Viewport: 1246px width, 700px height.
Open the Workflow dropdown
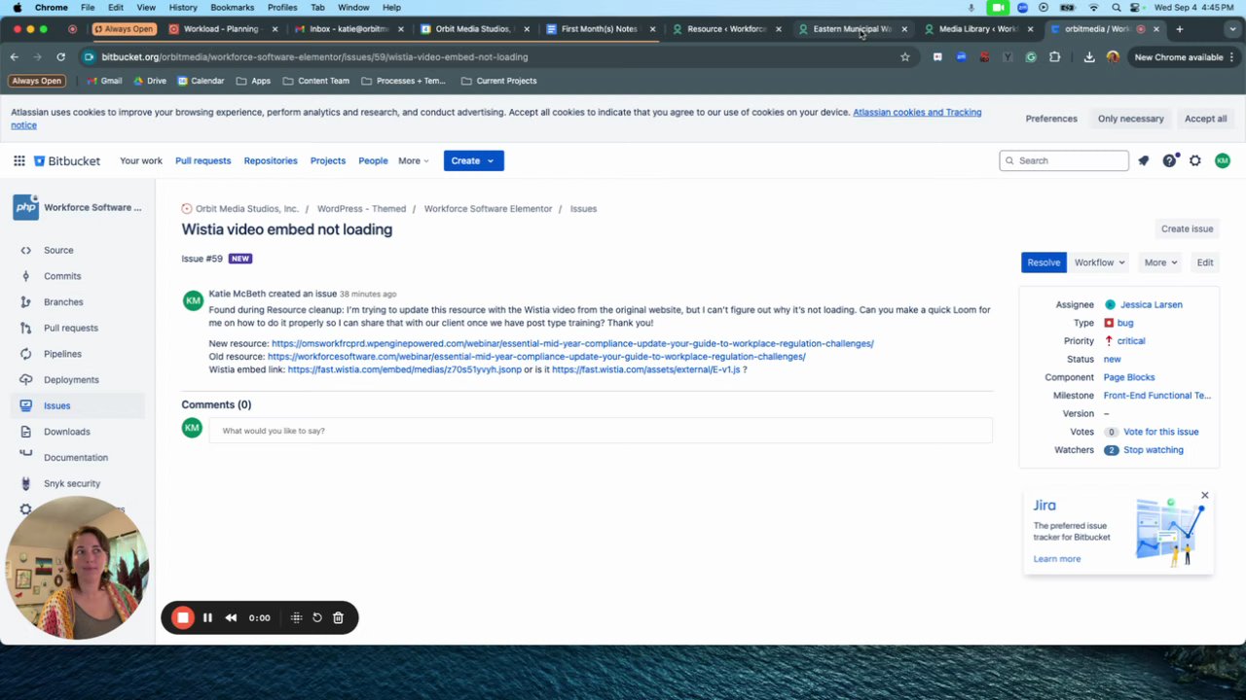click(1099, 262)
